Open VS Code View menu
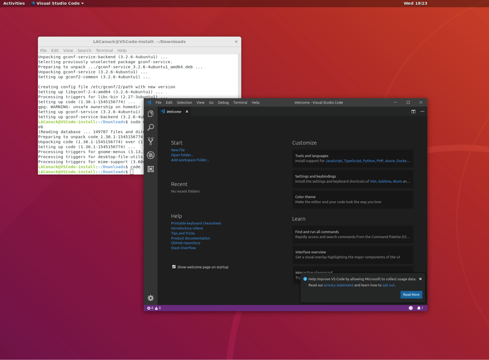Screen dimensions: 489x360 [x=200, y=102]
